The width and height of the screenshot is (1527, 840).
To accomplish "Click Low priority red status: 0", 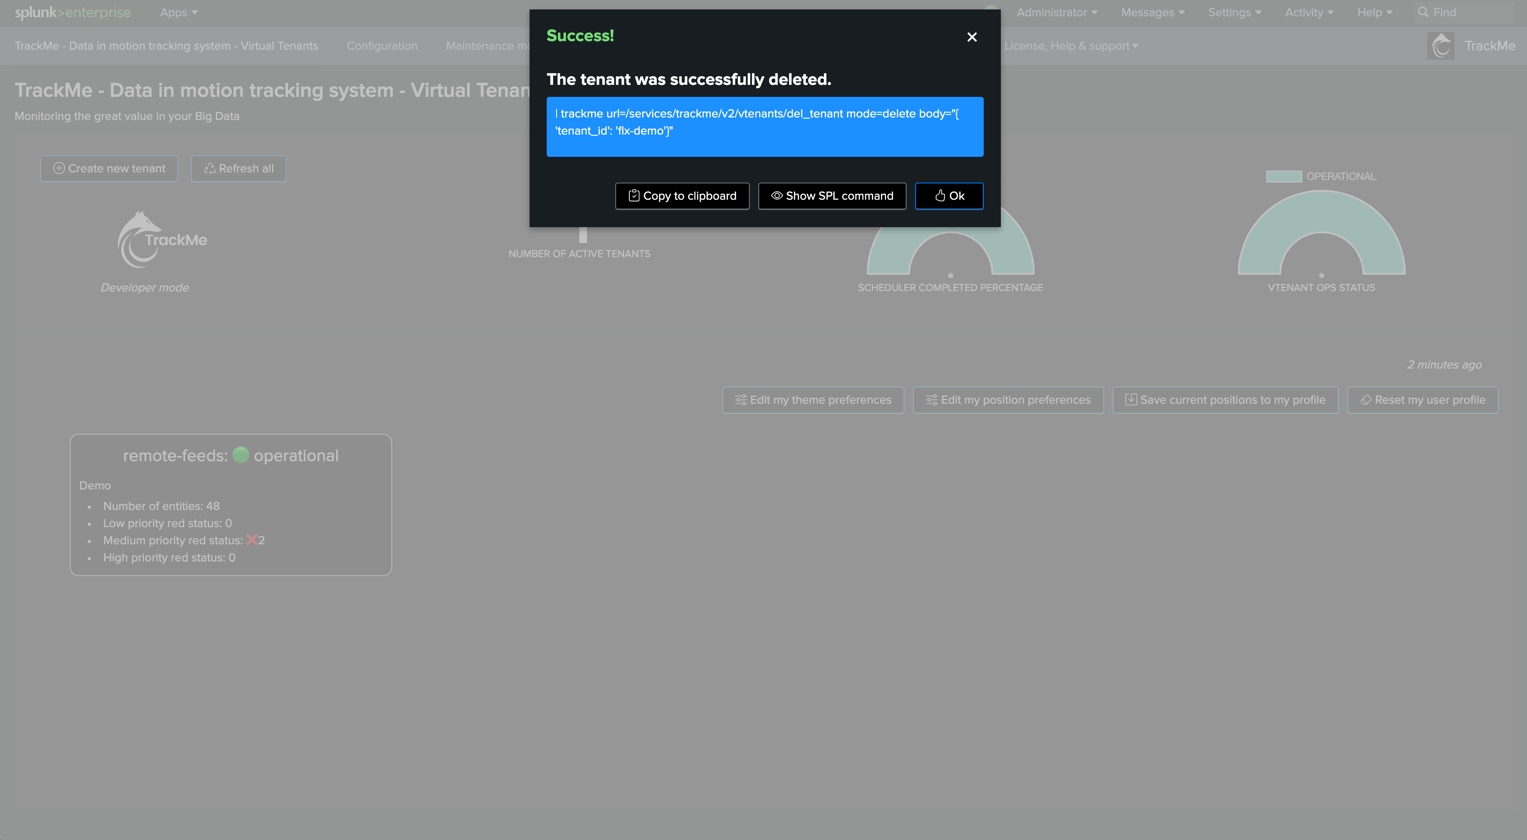I will tap(168, 523).
